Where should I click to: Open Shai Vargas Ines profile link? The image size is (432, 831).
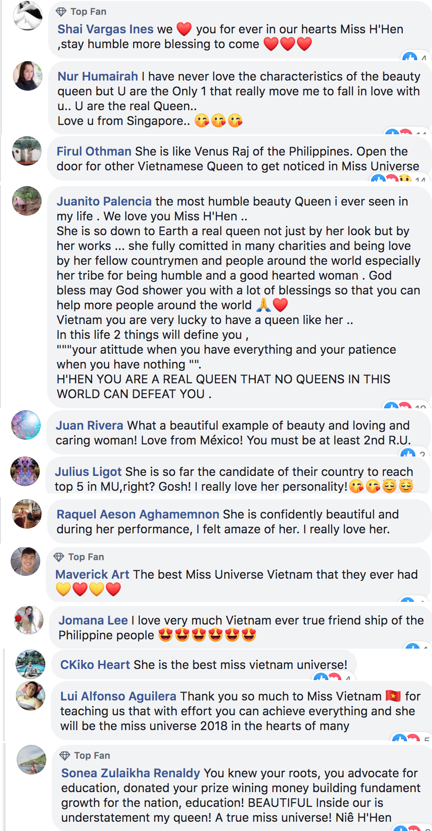coord(105,29)
